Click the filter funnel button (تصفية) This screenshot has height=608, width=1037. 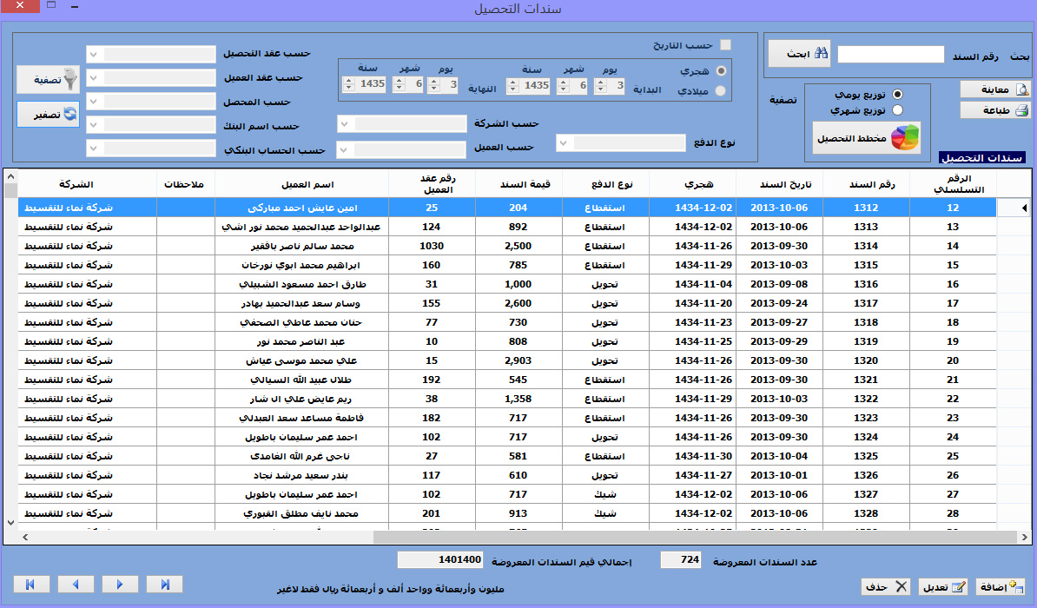(x=48, y=79)
